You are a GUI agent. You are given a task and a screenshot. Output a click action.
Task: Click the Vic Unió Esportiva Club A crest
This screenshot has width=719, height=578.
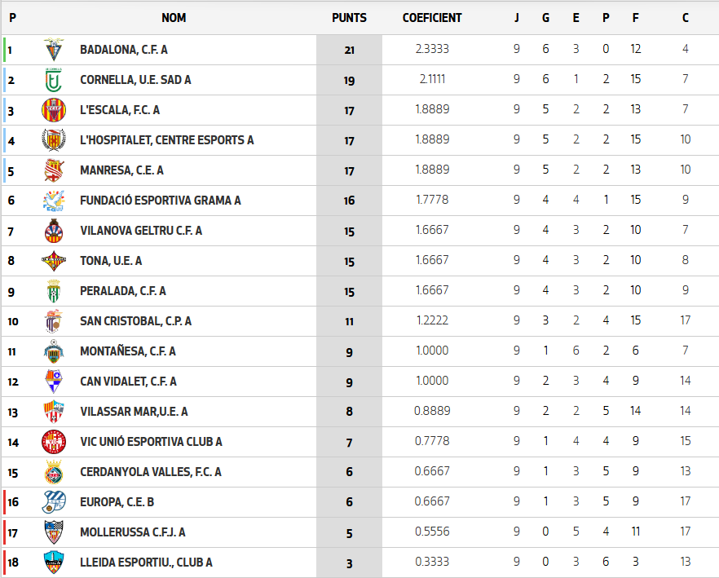[53, 442]
